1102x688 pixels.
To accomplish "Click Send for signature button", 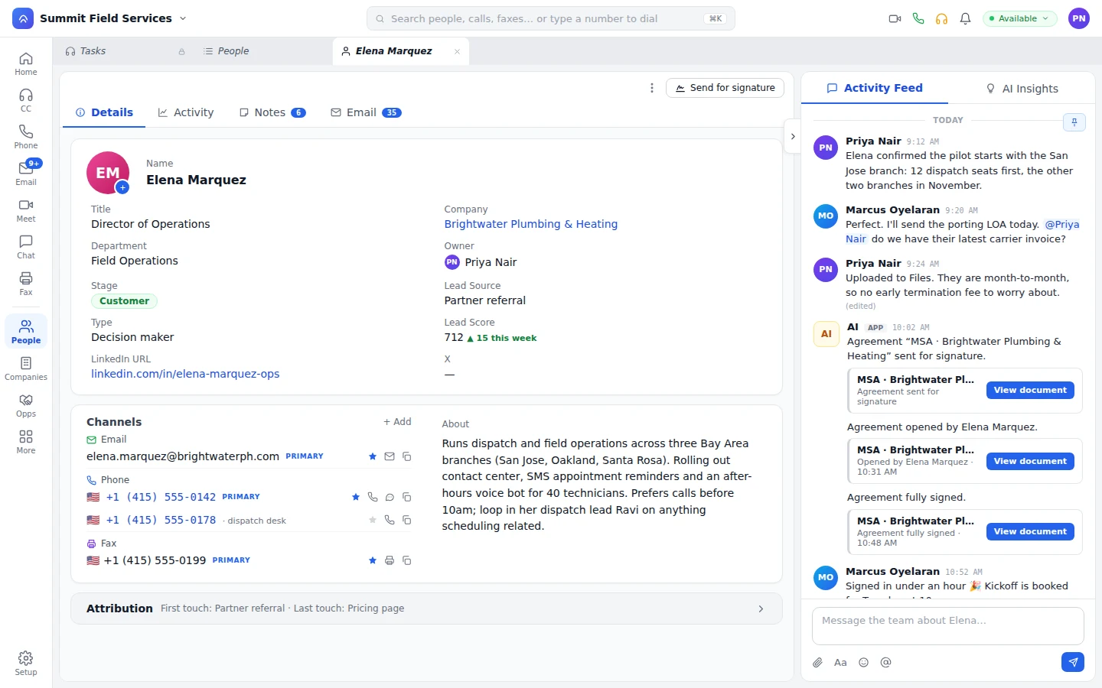I will [x=725, y=88].
